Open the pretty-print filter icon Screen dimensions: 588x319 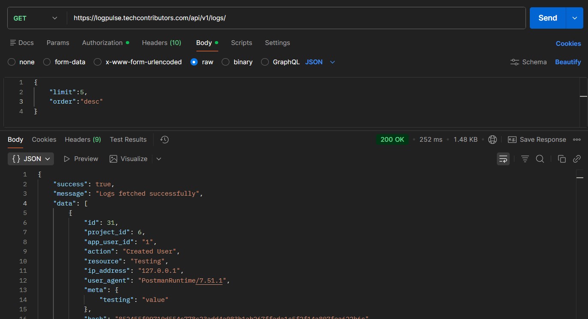525,158
